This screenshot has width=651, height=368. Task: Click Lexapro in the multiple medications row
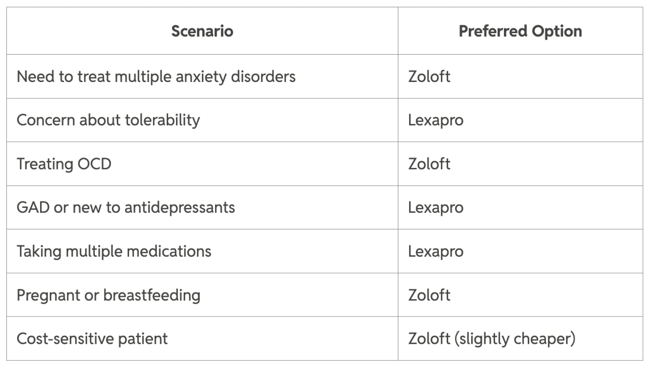pos(435,251)
